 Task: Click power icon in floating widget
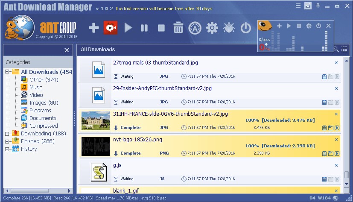[x=318, y=26]
